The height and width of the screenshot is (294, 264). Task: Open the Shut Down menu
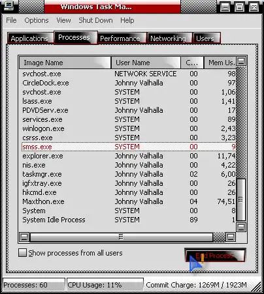[95, 20]
